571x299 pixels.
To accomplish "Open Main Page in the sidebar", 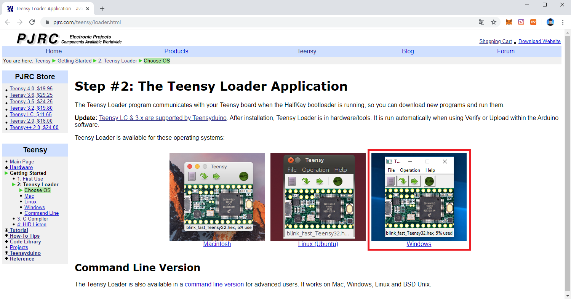I will tap(22, 161).
